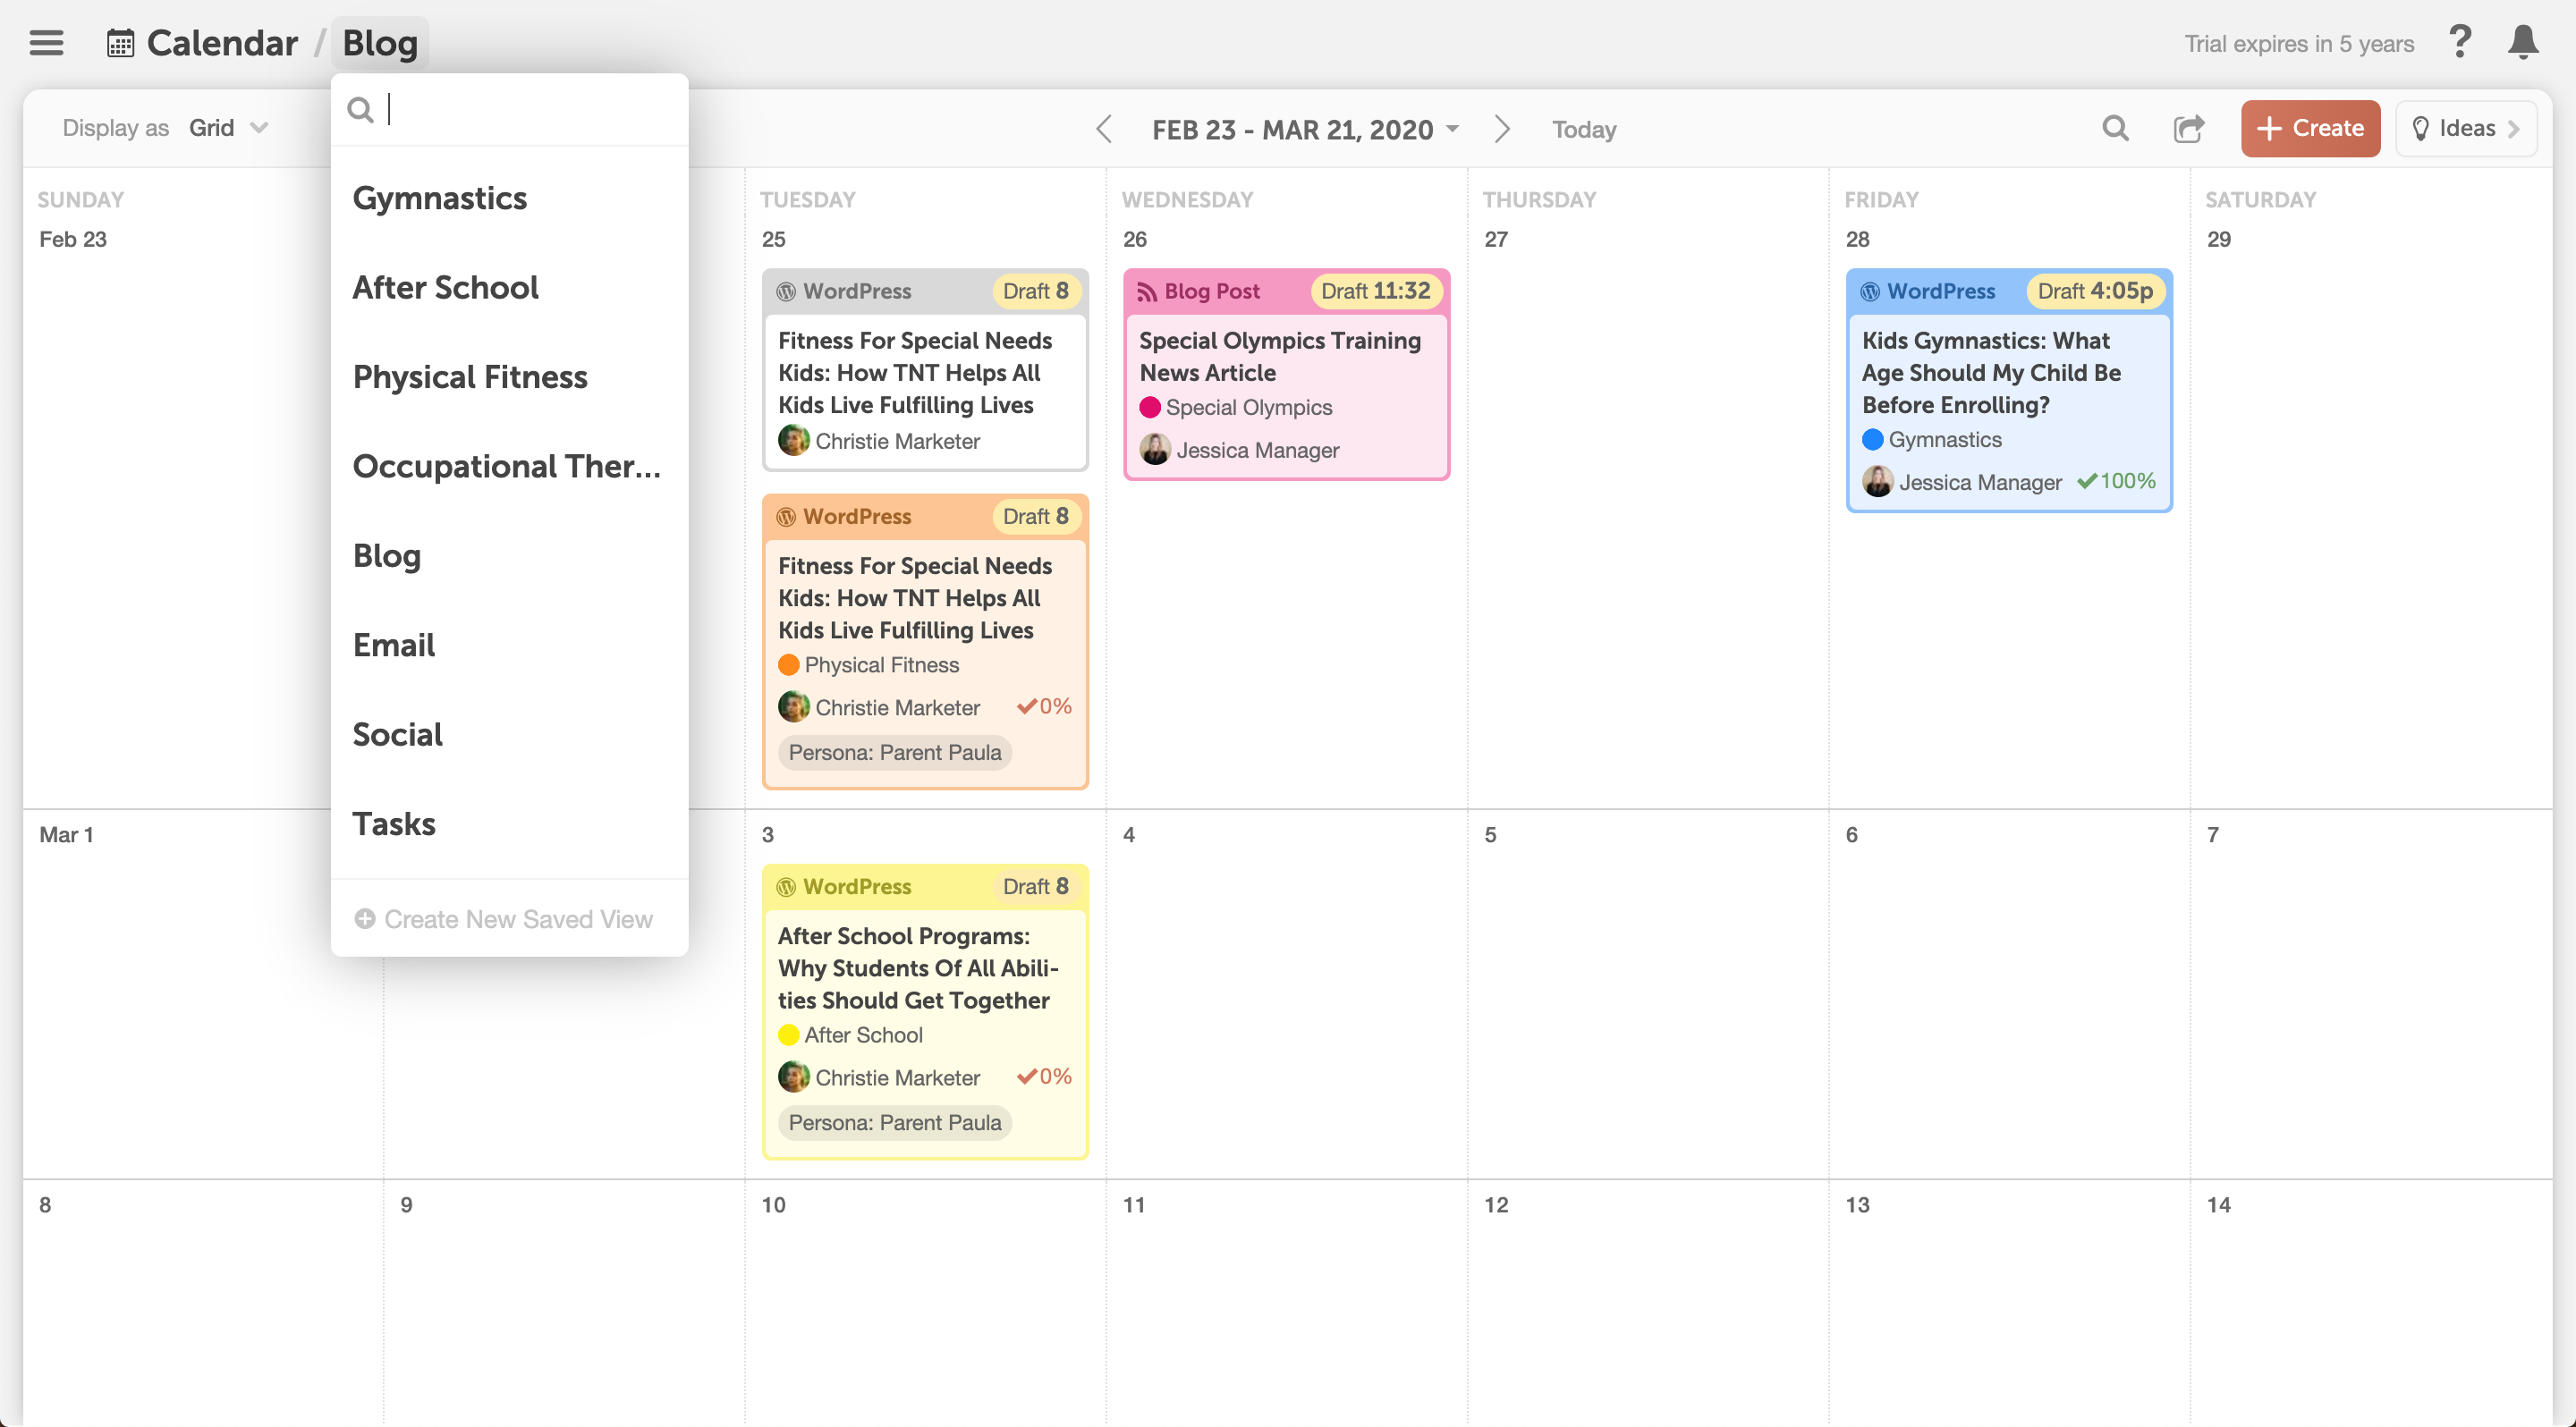This screenshot has height=1427, width=2576.
Task: Click the Mar 1 date cell label
Action: (x=66, y=834)
